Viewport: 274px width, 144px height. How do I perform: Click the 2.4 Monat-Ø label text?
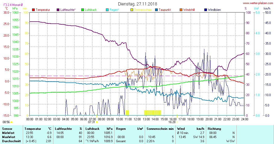coord(15,5)
